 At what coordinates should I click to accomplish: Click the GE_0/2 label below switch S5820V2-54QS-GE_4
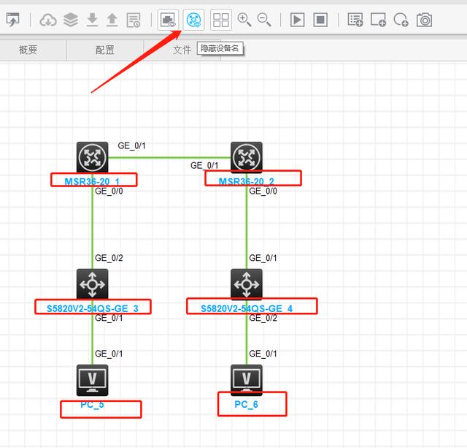point(263,318)
